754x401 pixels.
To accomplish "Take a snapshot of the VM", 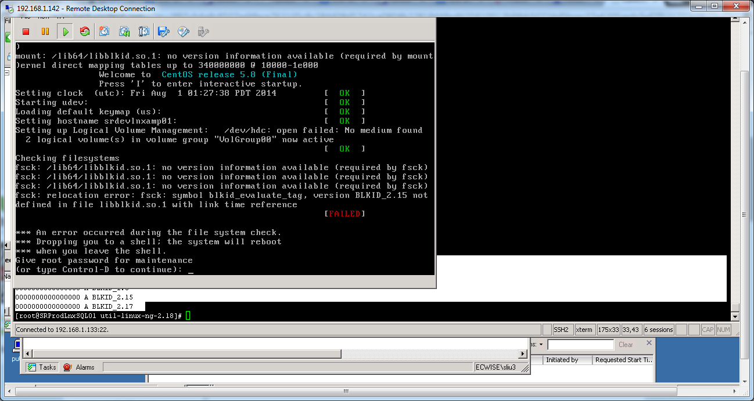I will click(104, 31).
